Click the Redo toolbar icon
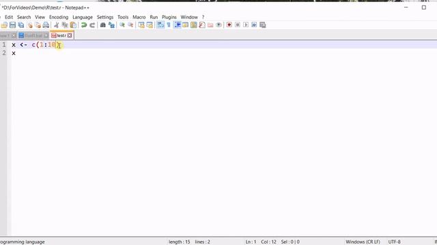437x245 pixels. (92, 25)
